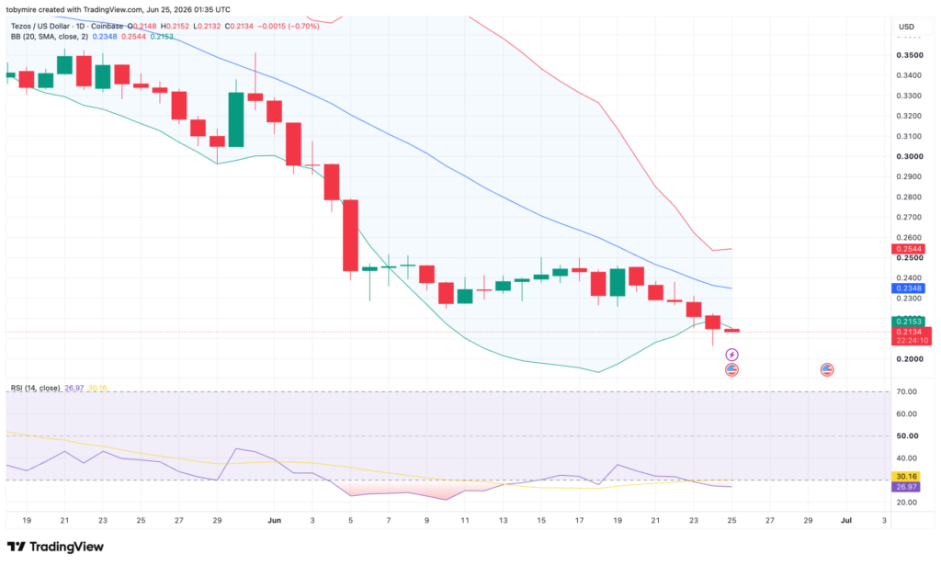
Task: Click the 0.3300 price axis label
Action: click(x=910, y=96)
